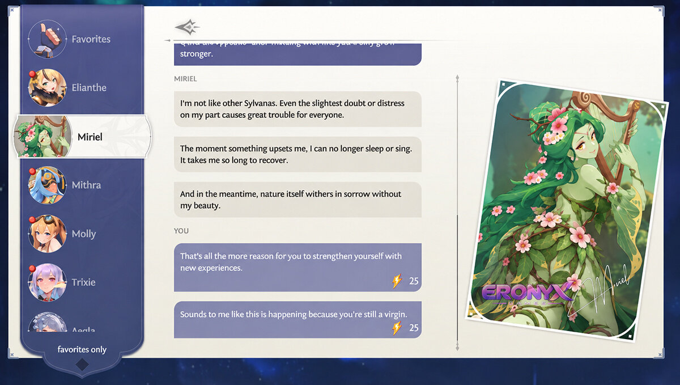Open the Favorites thumbs-up icon

click(x=48, y=39)
